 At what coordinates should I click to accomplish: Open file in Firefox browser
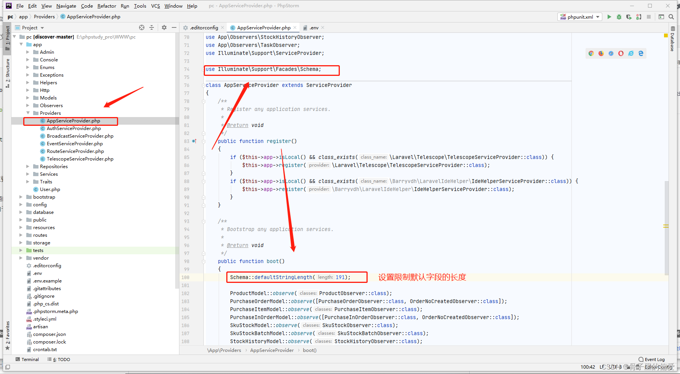pyautogui.click(x=601, y=53)
